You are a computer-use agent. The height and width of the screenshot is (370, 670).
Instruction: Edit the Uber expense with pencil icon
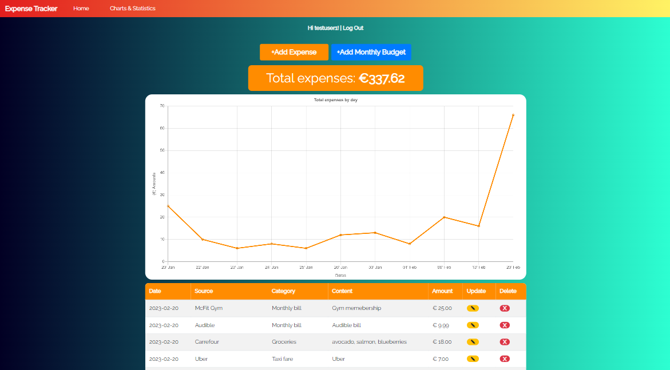point(473,359)
